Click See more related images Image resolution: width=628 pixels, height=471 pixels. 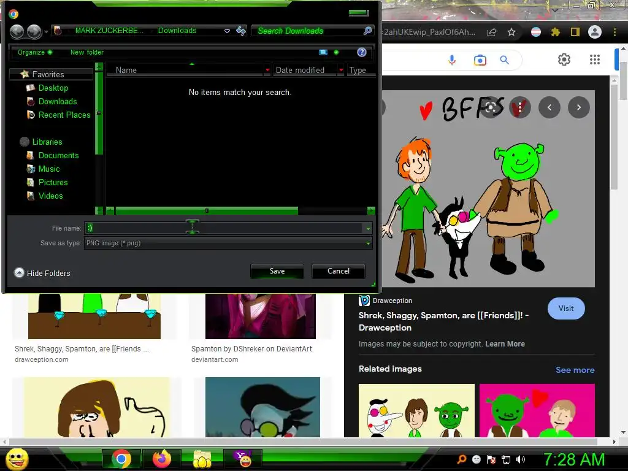tap(575, 370)
